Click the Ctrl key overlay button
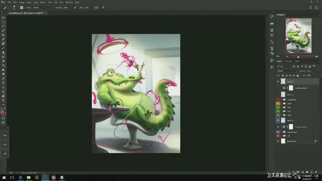The image size is (322, 181). tap(5, 144)
